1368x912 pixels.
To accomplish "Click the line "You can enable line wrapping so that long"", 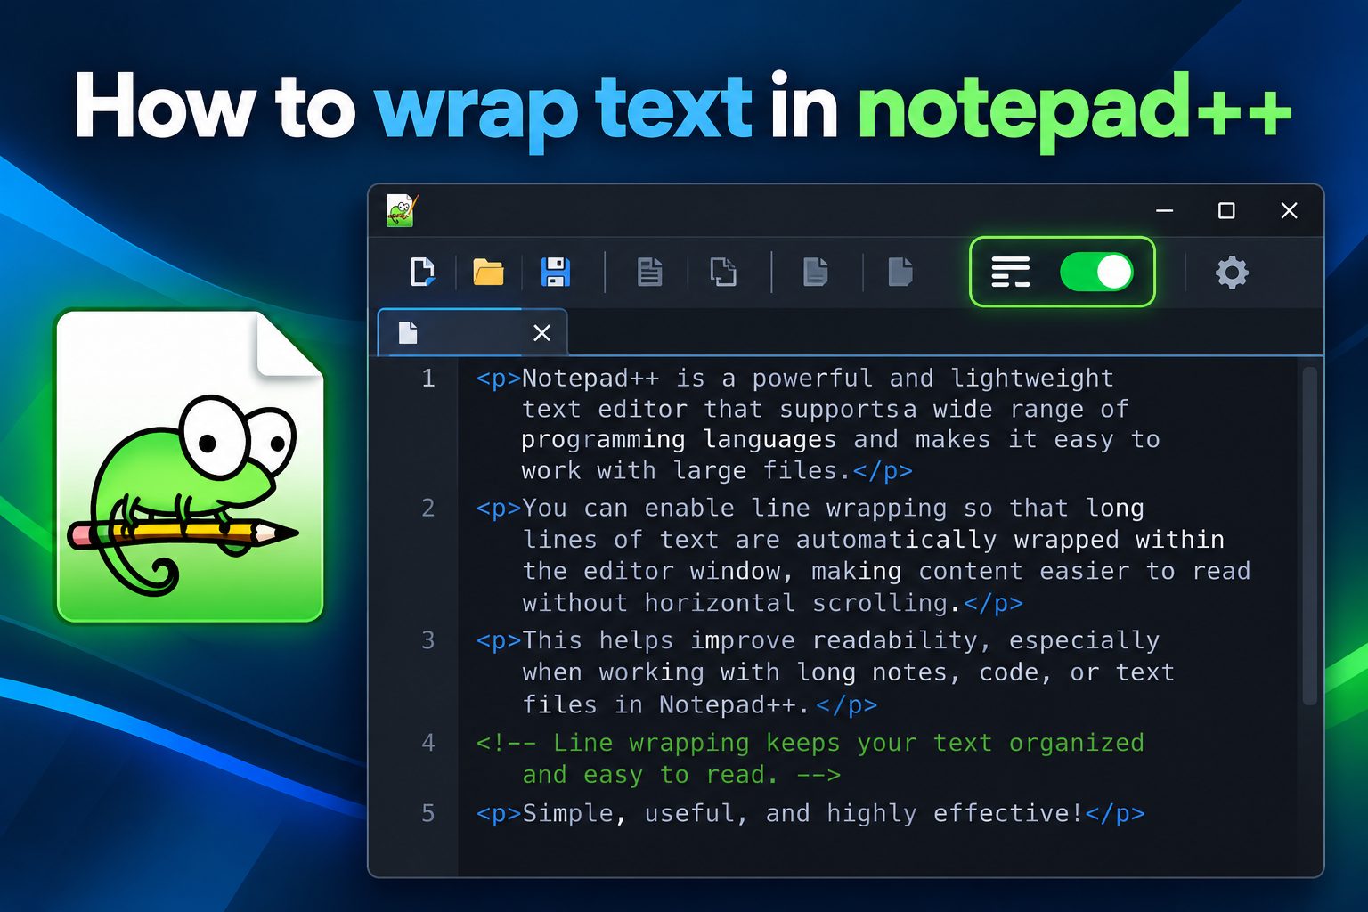I will [x=833, y=509].
